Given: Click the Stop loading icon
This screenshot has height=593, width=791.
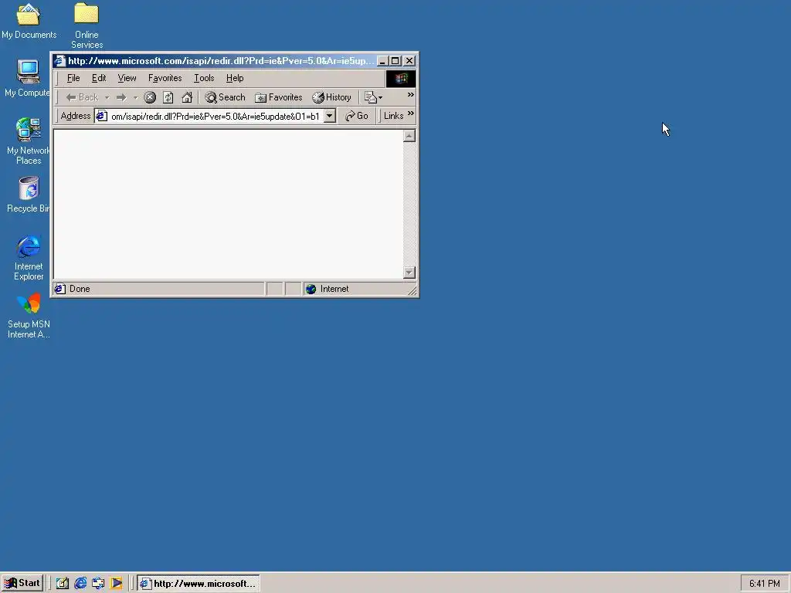Looking at the screenshot, I should (150, 97).
